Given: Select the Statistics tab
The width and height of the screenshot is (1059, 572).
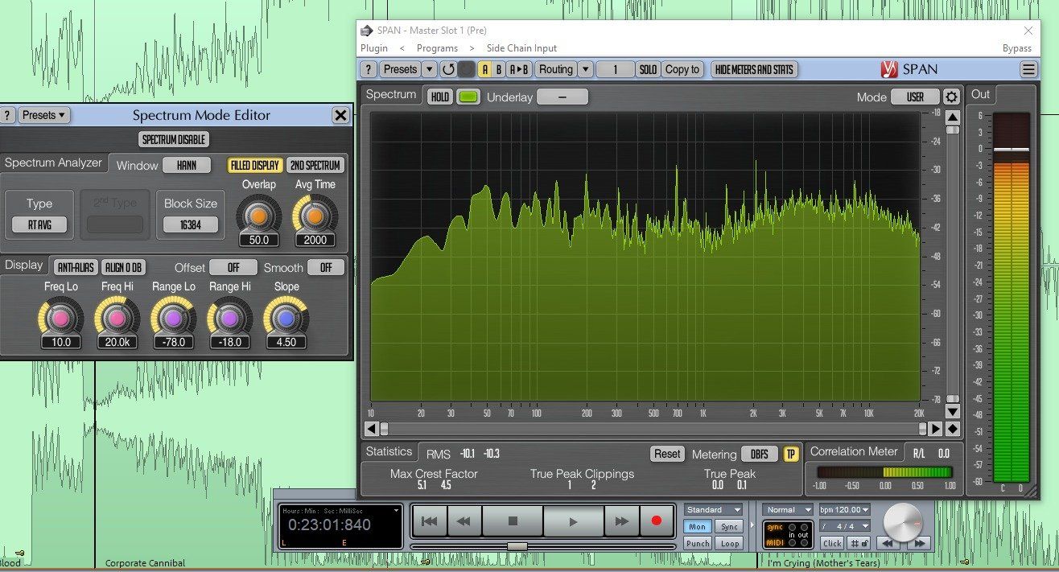Looking at the screenshot, I should (389, 451).
